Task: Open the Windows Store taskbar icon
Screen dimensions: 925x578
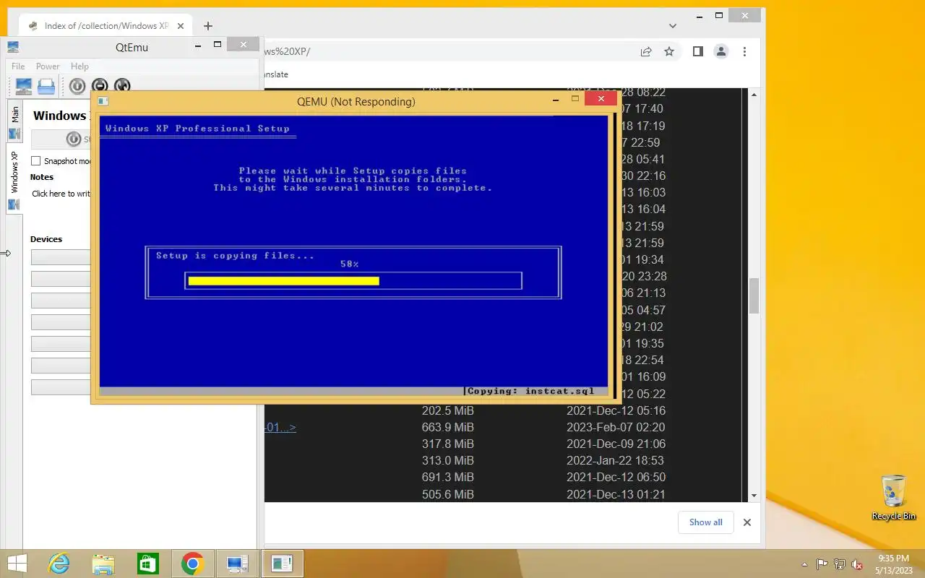Action: point(148,564)
